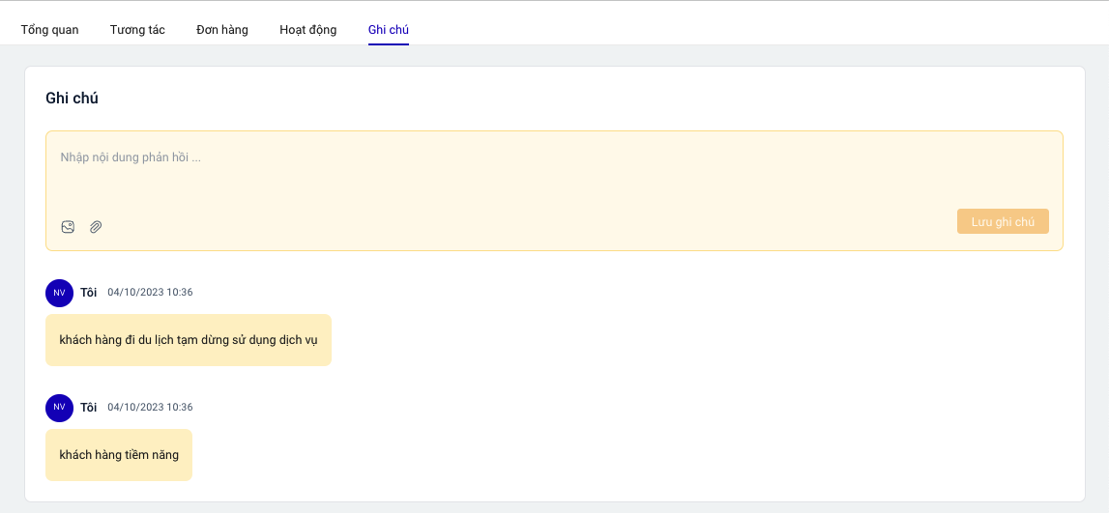Click author name Tôi on the travel note
Screen dimensions: 1109x513
(89, 293)
